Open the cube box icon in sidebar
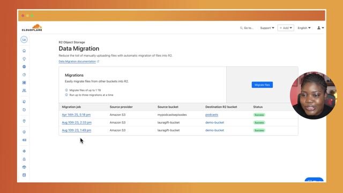The height and width of the screenshot is (193, 343). [x=24, y=167]
